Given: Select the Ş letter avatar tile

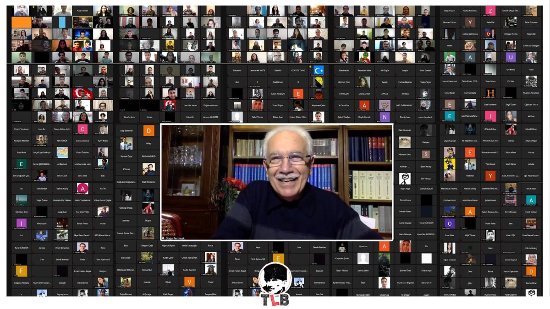Looking at the screenshot, I should [425, 154].
